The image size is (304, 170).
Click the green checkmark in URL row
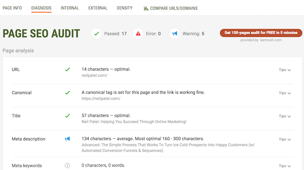[x=67, y=69]
